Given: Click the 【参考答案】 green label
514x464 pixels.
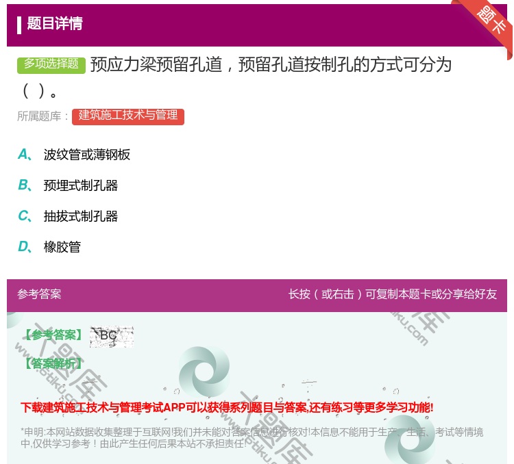Looking at the screenshot, I should [x=53, y=335].
